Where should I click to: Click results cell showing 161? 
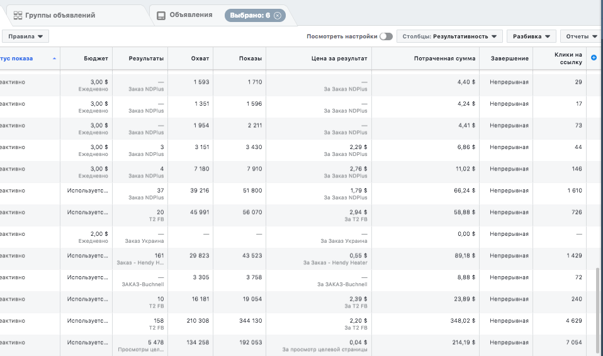pyautogui.click(x=159, y=255)
